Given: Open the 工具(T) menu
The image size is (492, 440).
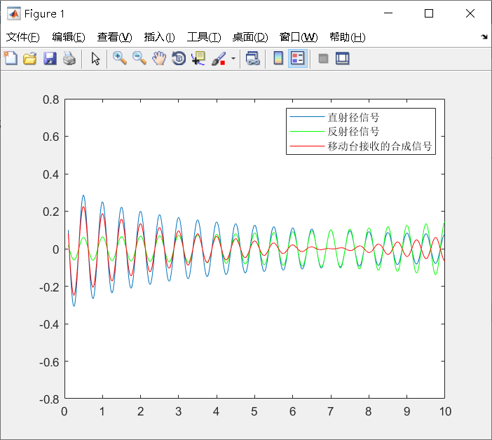Looking at the screenshot, I should pos(204,37).
